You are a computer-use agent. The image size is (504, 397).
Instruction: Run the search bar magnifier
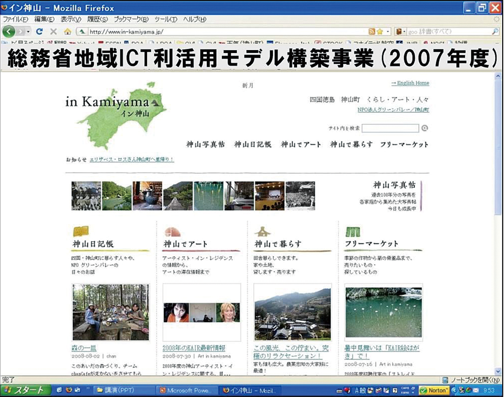(x=495, y=31)
